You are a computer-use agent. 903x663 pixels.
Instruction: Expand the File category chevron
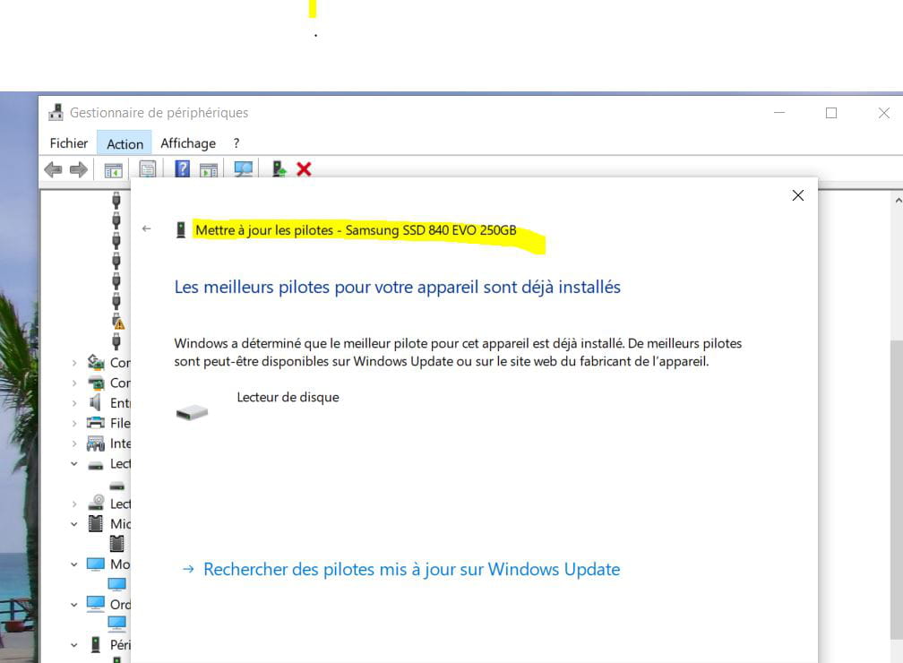tap(74, 424)
